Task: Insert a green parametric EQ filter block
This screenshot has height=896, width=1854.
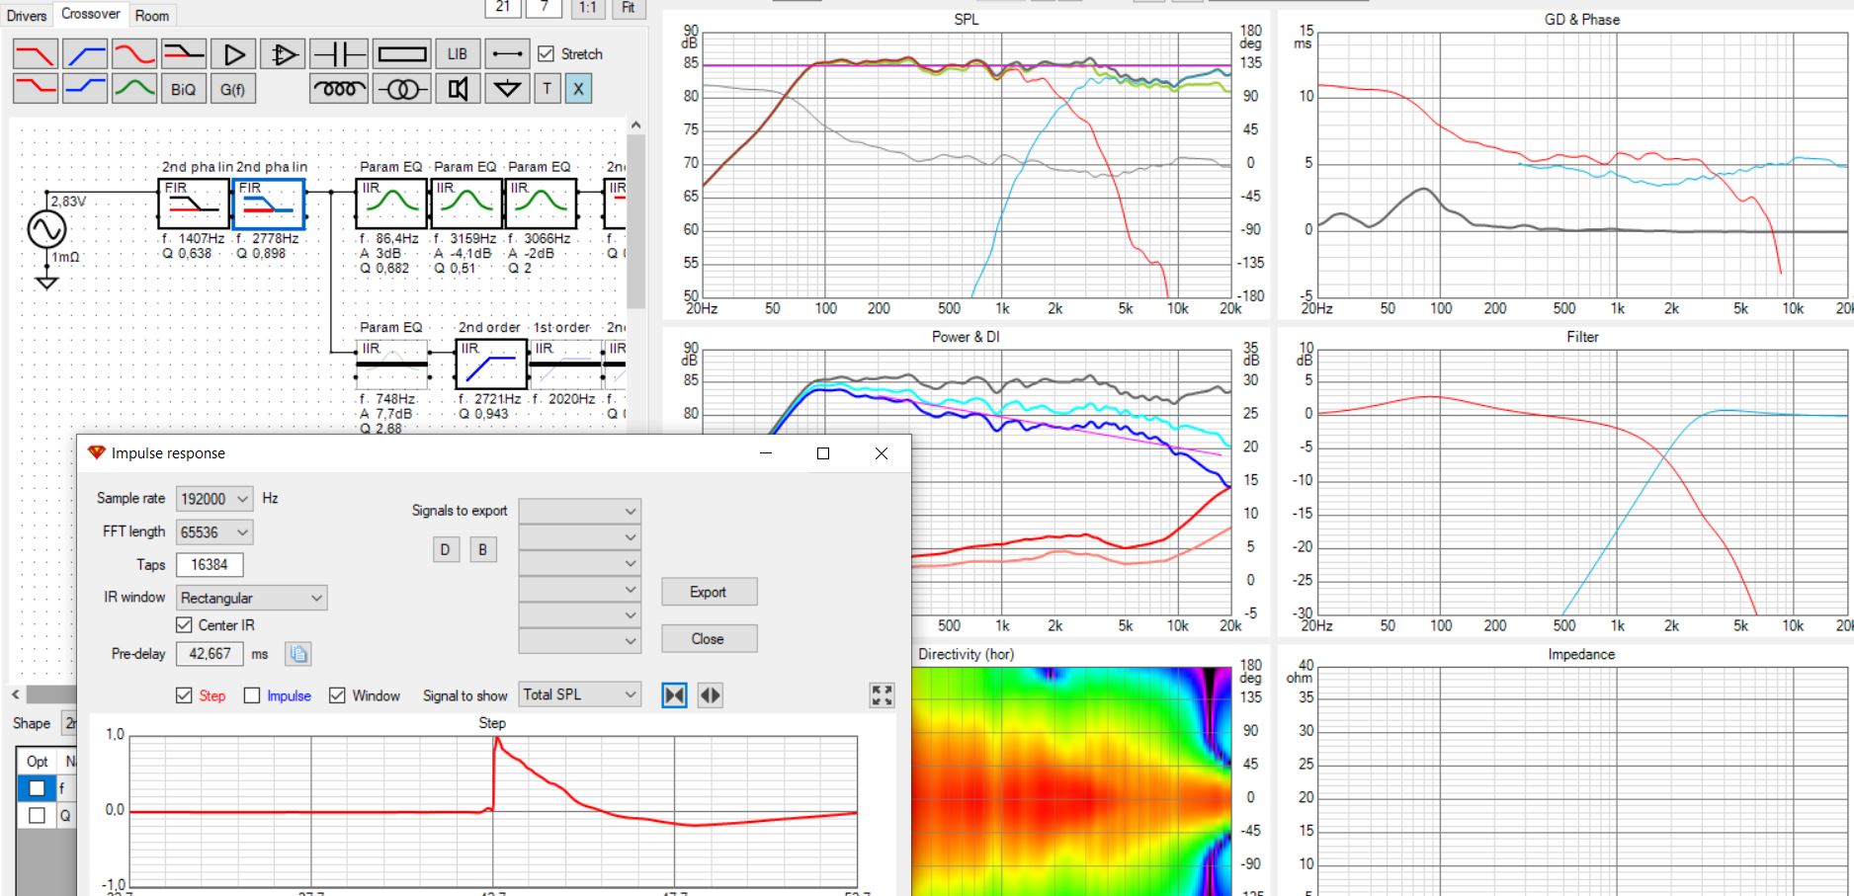Action: pos(134,89)
